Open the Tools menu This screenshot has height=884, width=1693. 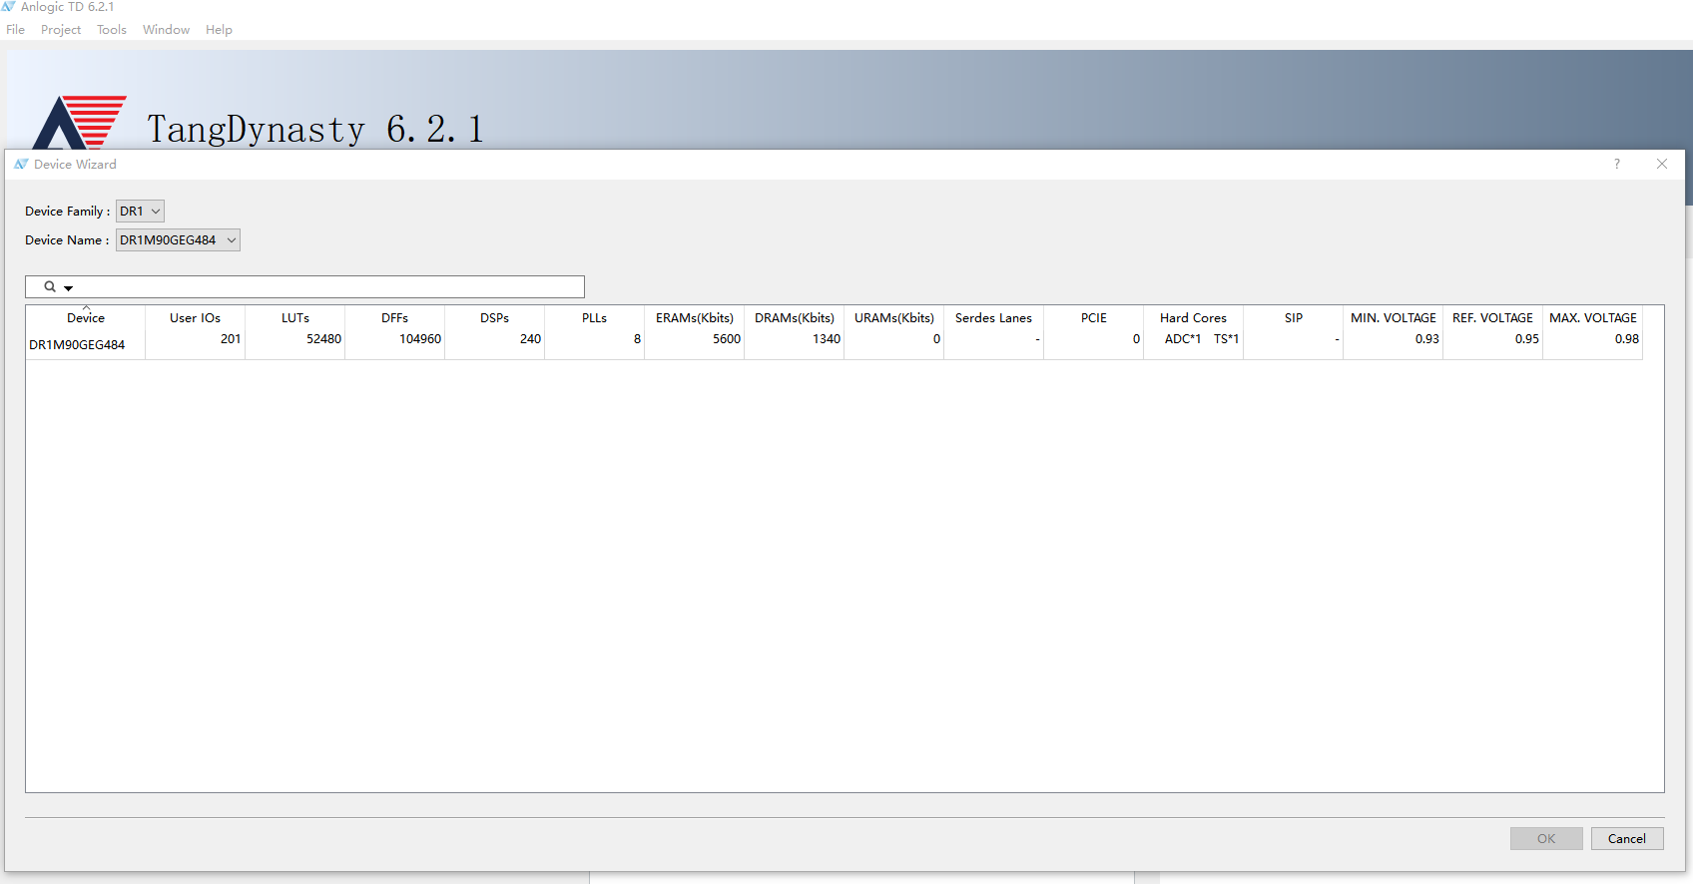pyautogui.click(x=112, y=30)
